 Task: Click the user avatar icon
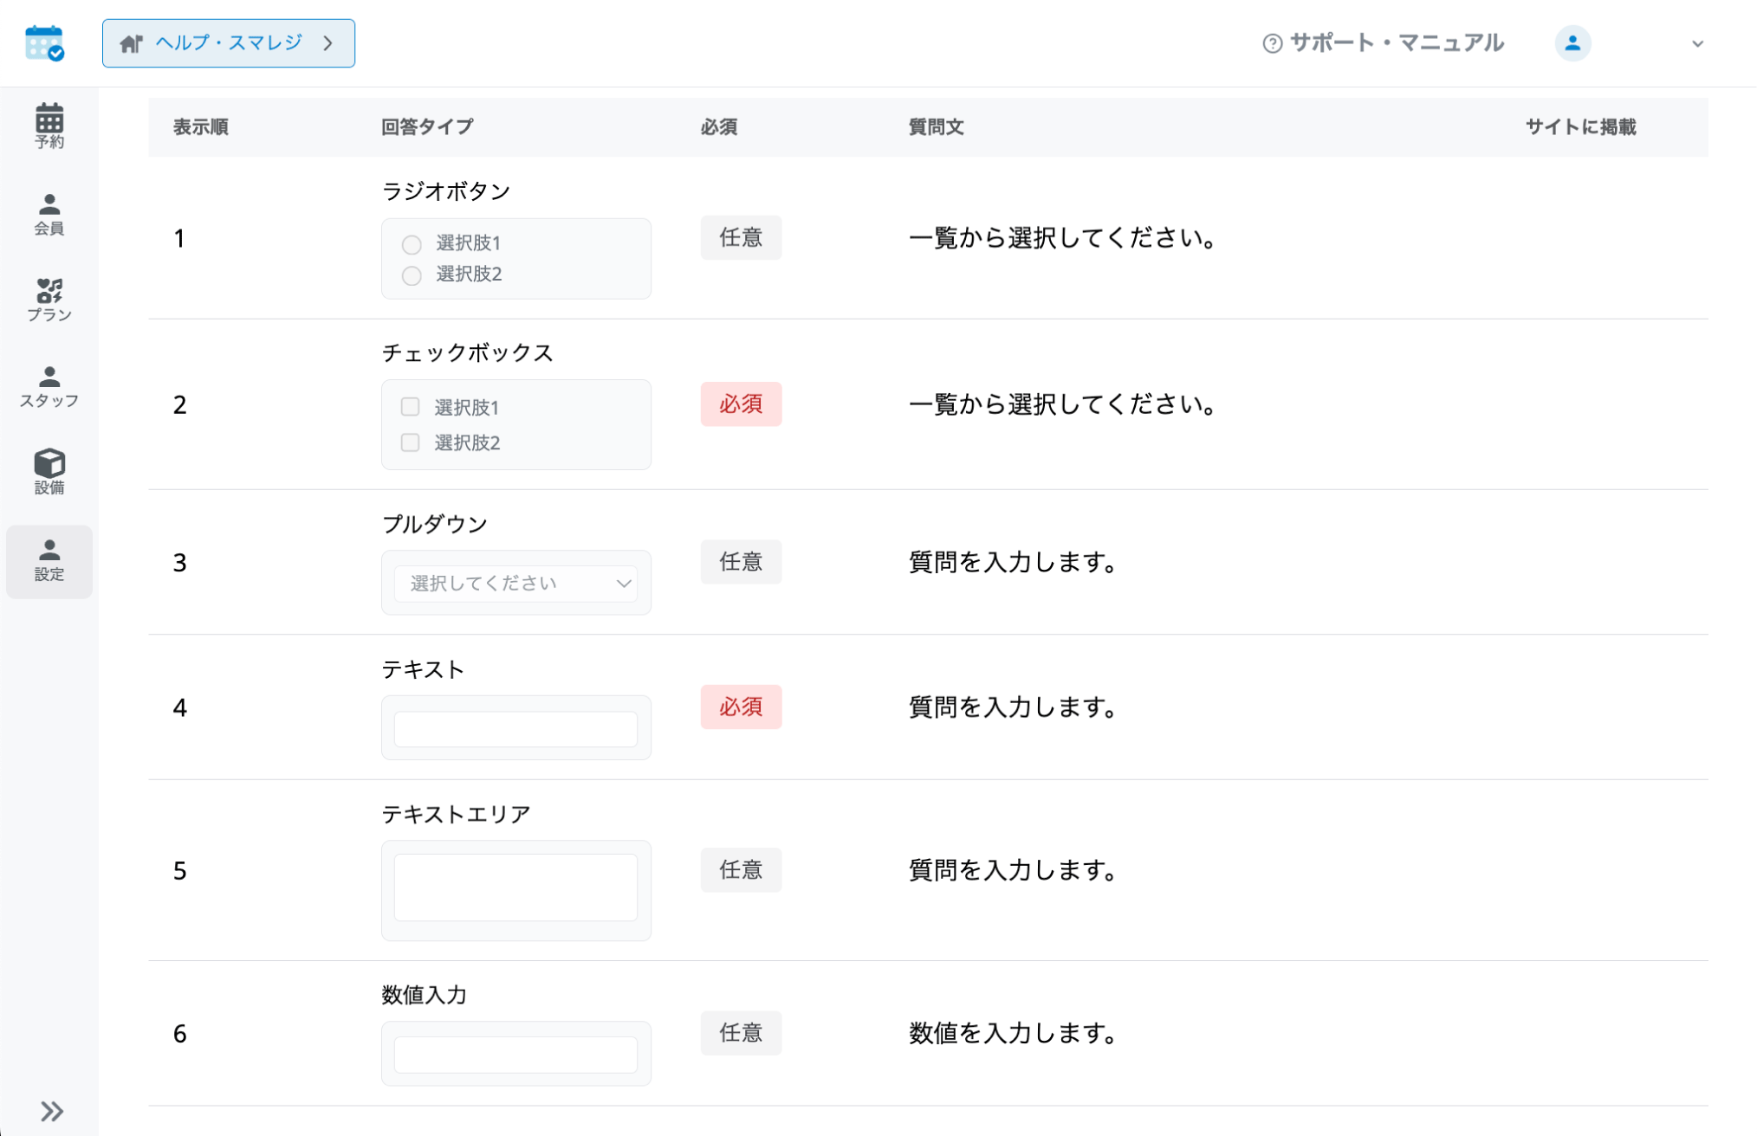[1572, 43]
